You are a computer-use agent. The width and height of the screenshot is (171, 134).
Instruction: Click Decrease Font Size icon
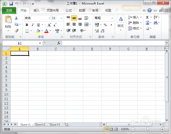tap(55, 25)
